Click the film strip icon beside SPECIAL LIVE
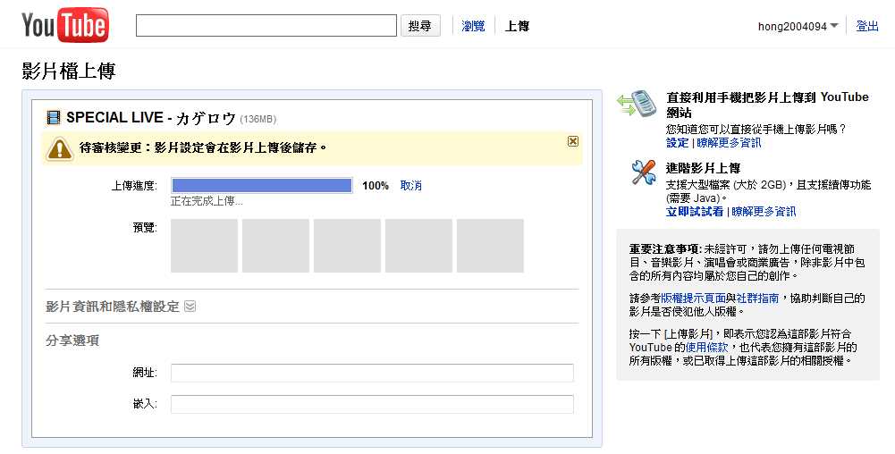 (53, 118)
